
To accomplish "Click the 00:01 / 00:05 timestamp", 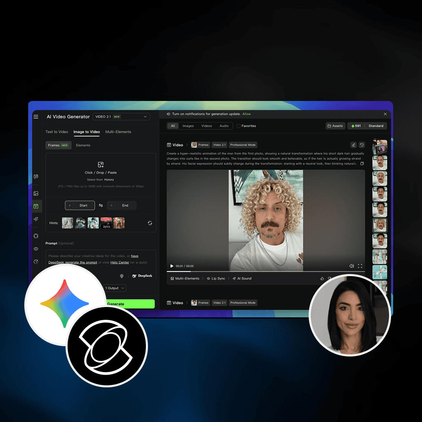I will click(x=185, y=266).
